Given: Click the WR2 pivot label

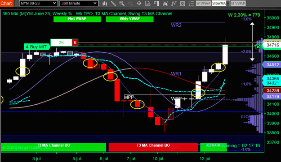Looking at the screenshot, I should [x=176, y=25].
